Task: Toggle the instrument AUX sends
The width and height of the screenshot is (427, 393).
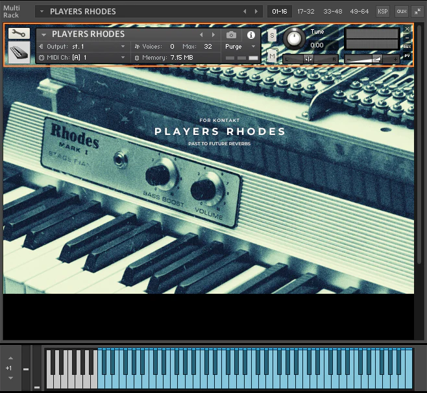Action: 407,47
